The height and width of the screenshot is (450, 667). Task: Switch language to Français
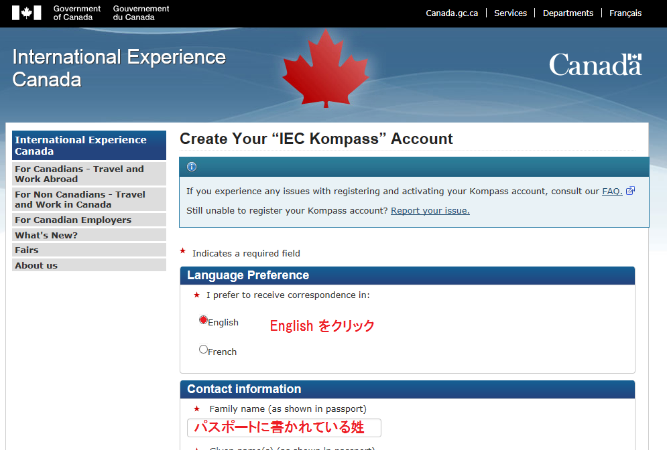click(x=625, y=13)
